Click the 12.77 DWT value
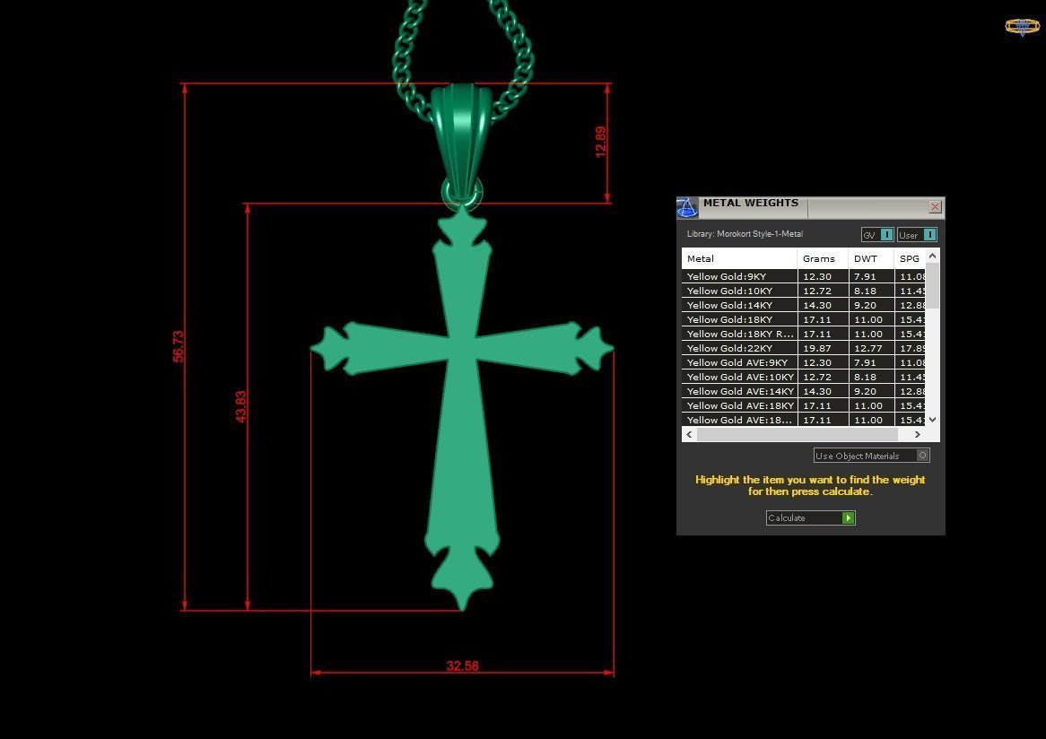 [867, 348]
